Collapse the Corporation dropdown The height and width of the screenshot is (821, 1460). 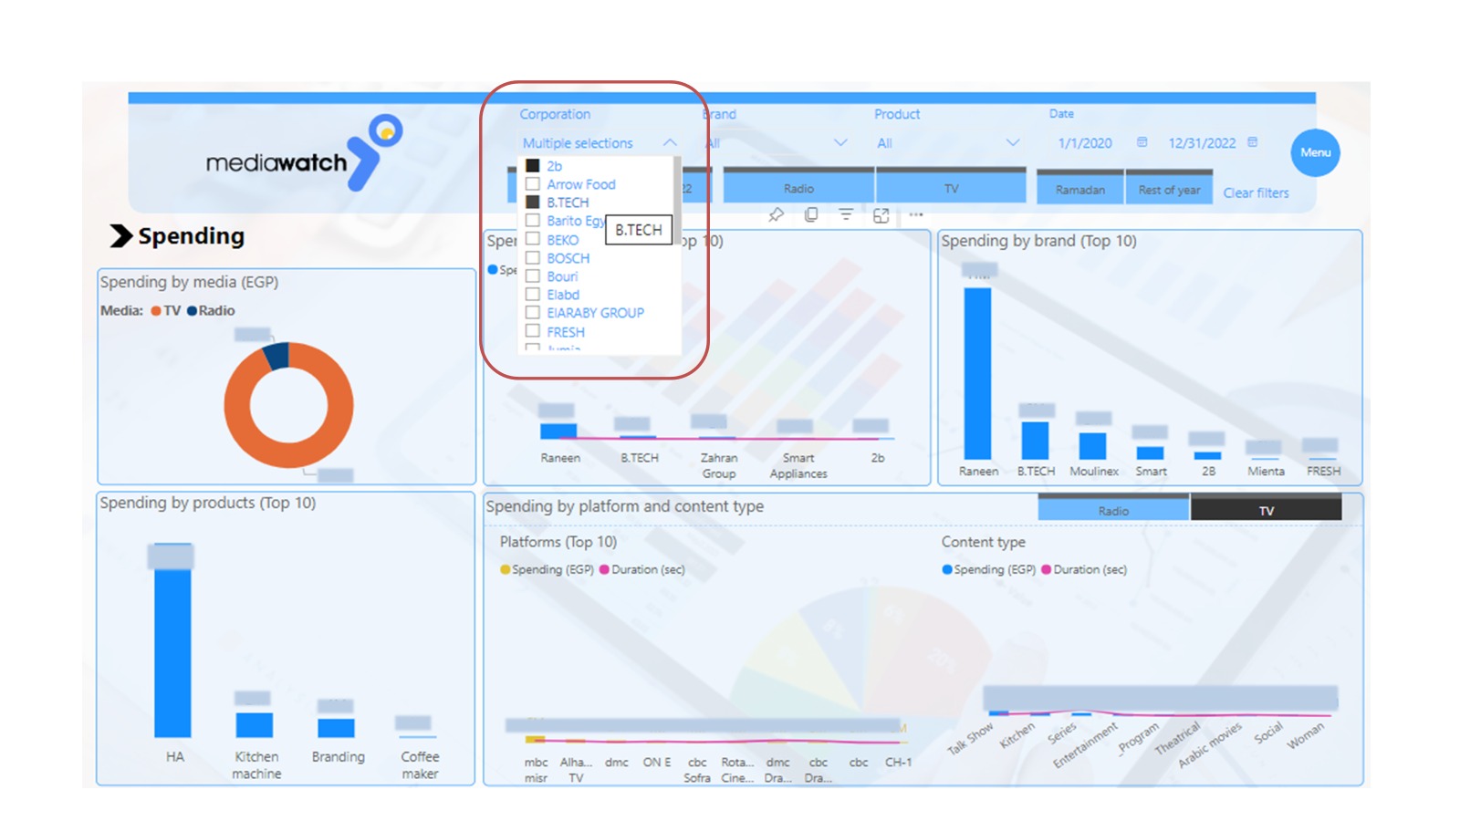[670, 143]
